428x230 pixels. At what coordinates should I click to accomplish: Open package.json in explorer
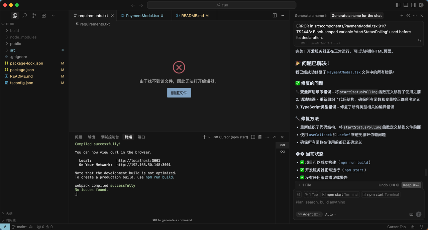(34, 70)
